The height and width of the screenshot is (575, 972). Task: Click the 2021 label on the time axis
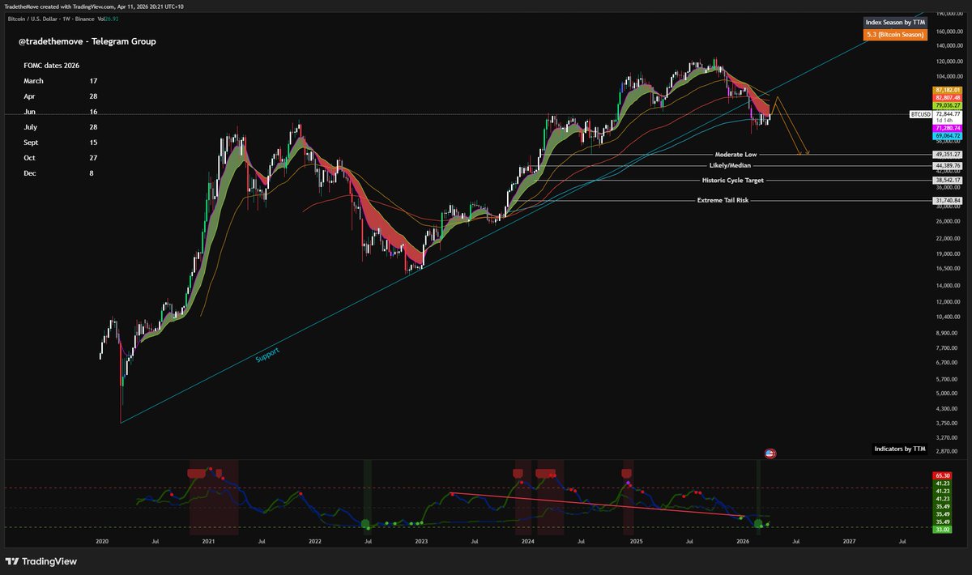tap(208, 540)
